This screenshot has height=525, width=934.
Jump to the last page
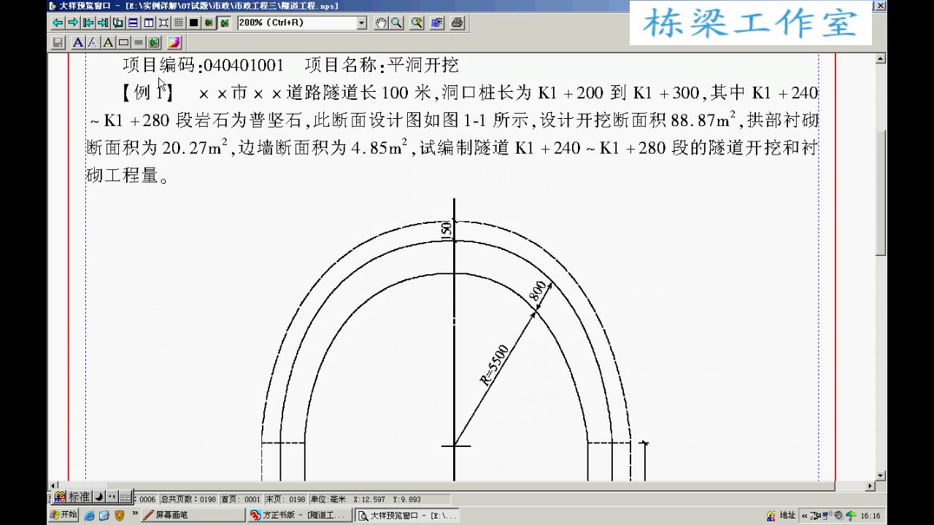click(x=103, y=23)
